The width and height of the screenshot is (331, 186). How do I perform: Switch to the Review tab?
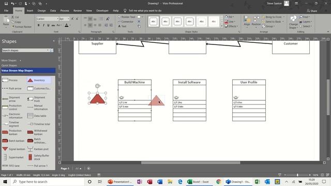(x=78, y=10)
